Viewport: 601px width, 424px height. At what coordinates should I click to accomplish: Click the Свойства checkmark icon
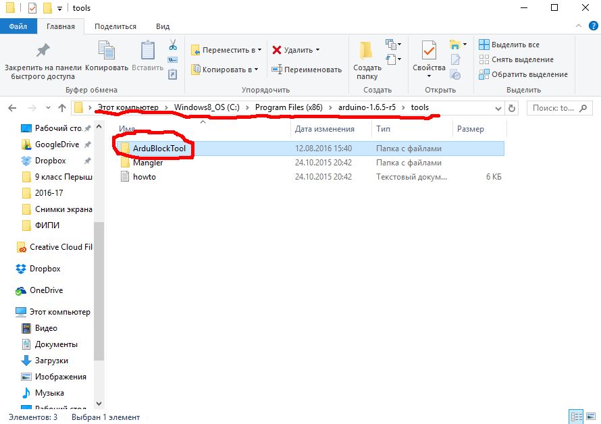click(x=429, y=50)
